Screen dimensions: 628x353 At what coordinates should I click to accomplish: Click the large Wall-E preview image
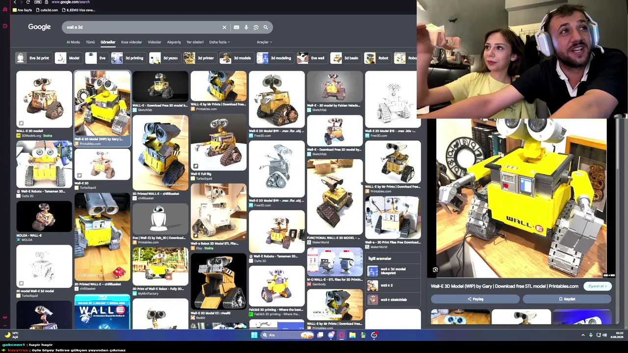[x=522, y=198]
